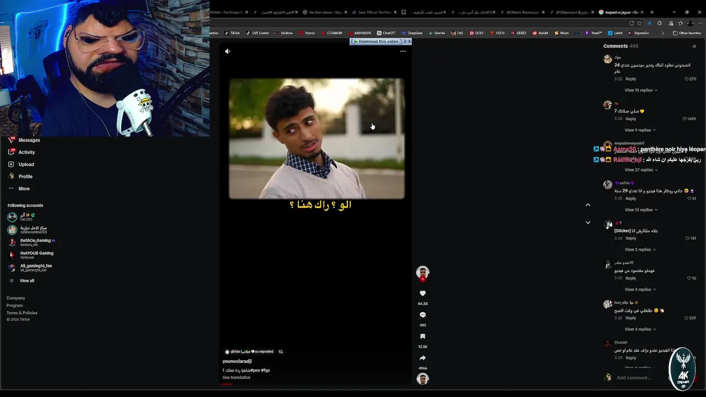706x397 pixels.
Task: Expand 'View 37 replies'
Action: [641, 170]
